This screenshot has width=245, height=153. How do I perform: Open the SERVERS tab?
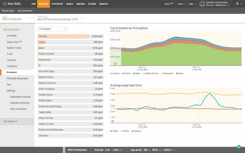[80, 4]
